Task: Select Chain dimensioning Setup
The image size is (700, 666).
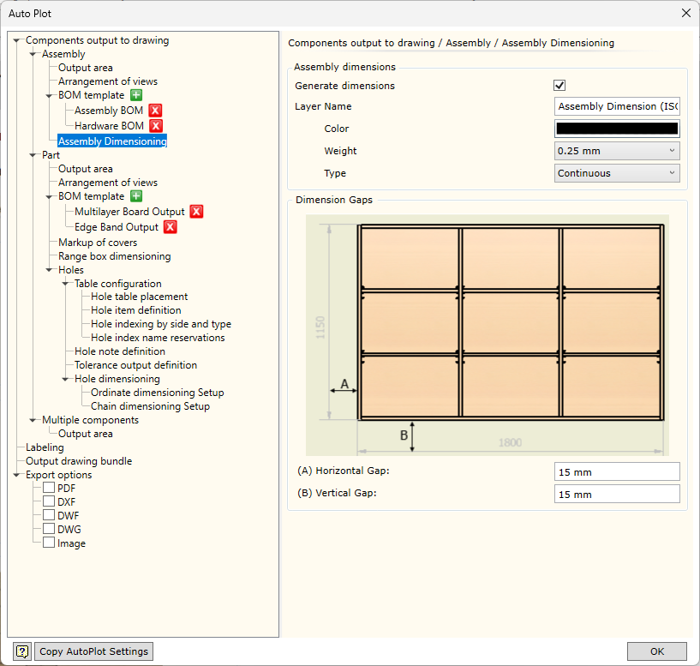Action: (151, 406)
